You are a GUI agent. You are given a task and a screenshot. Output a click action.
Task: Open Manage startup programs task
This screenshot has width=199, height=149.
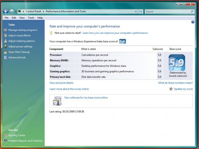click(x=23, y=30)
